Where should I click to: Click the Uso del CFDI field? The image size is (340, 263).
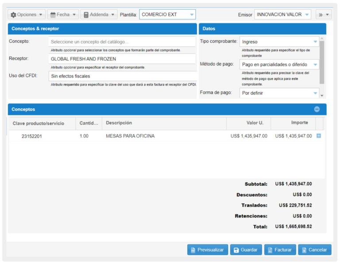[x=122, y=76]
